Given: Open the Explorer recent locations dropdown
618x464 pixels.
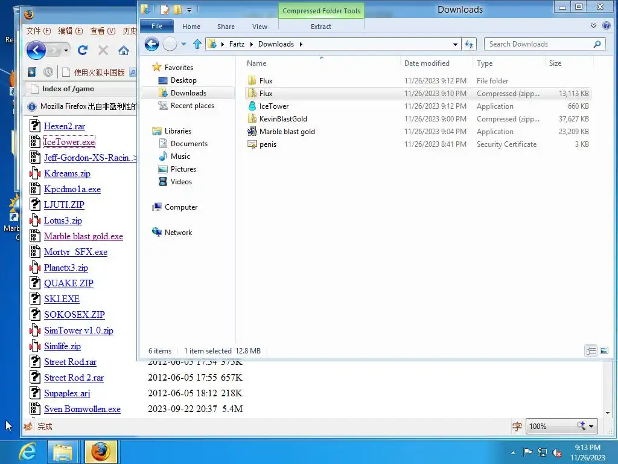Looking at the screenshot, I should coord(183,44).
